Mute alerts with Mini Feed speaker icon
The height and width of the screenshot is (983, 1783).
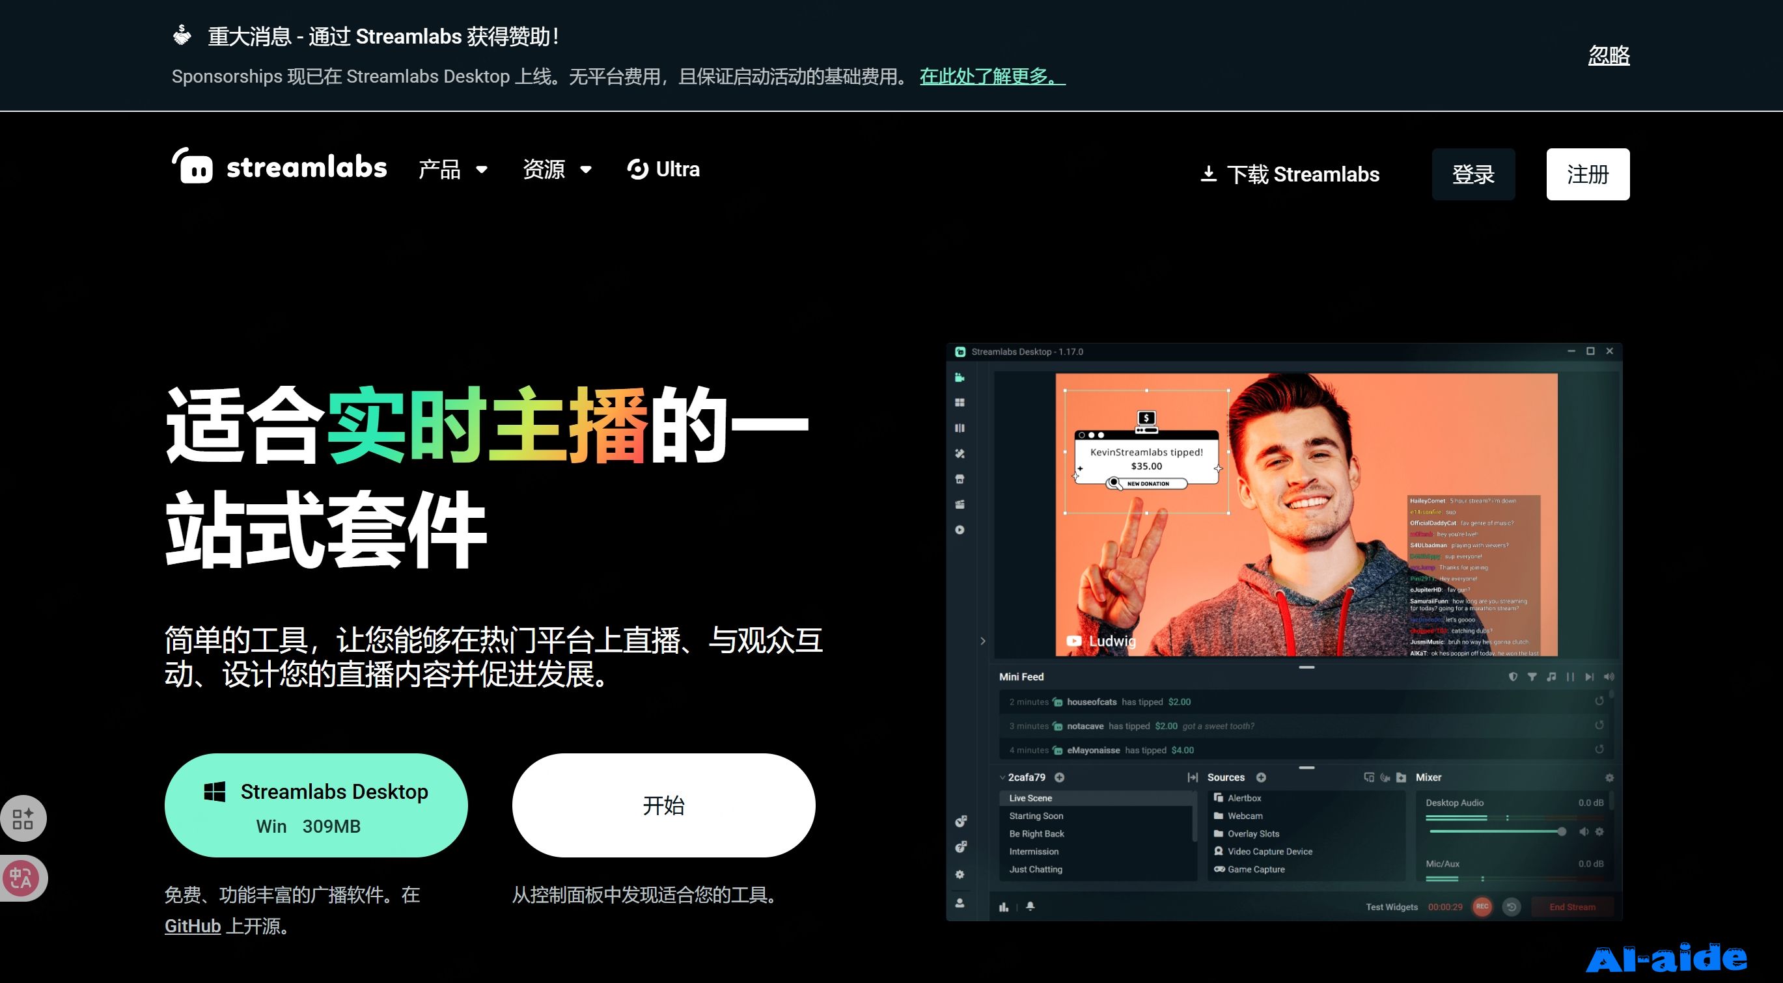1609,677
